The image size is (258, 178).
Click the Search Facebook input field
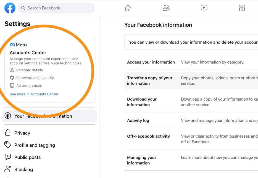point(56,8)
